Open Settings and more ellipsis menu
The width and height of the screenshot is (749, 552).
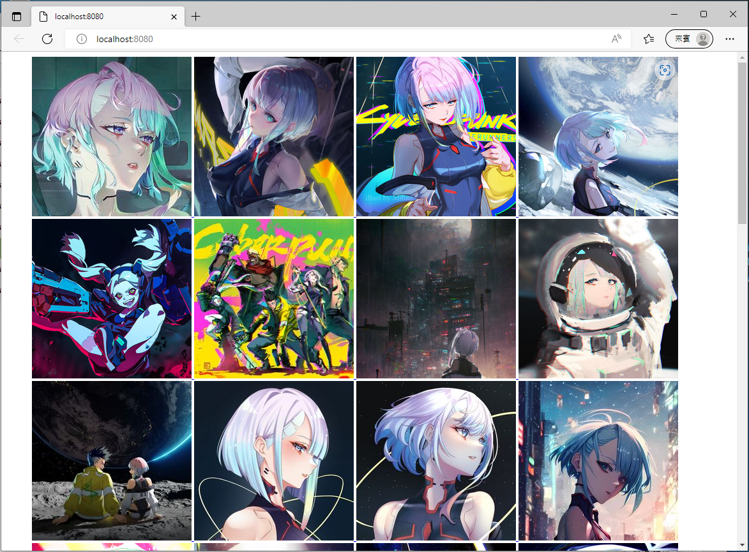[729, 39]
